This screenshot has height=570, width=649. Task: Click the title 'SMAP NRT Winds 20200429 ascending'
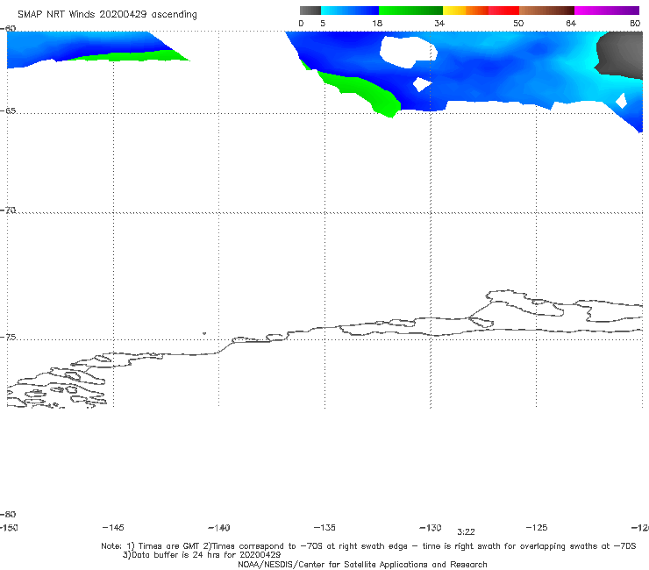point(107,15)
